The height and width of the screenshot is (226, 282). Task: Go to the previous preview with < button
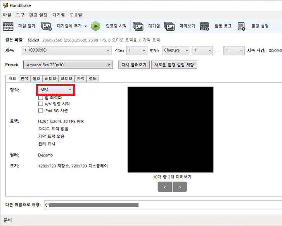165,187
